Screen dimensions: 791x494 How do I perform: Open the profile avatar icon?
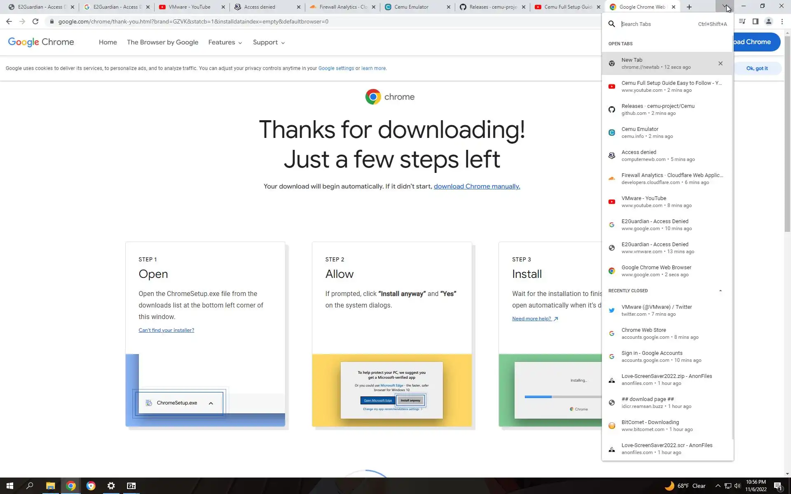(768, 21)
